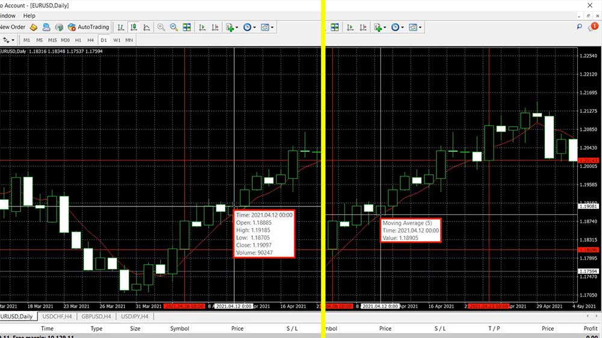Open the Indicators list icon in the left panel
Screen dimensions: 602x338
tap(230, 27)
